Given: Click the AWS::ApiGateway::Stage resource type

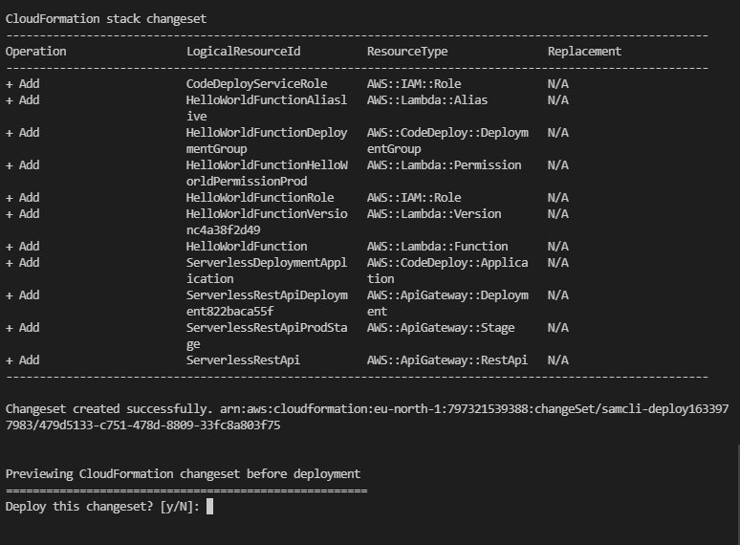Looking at the screenshot, I should 441,328.
